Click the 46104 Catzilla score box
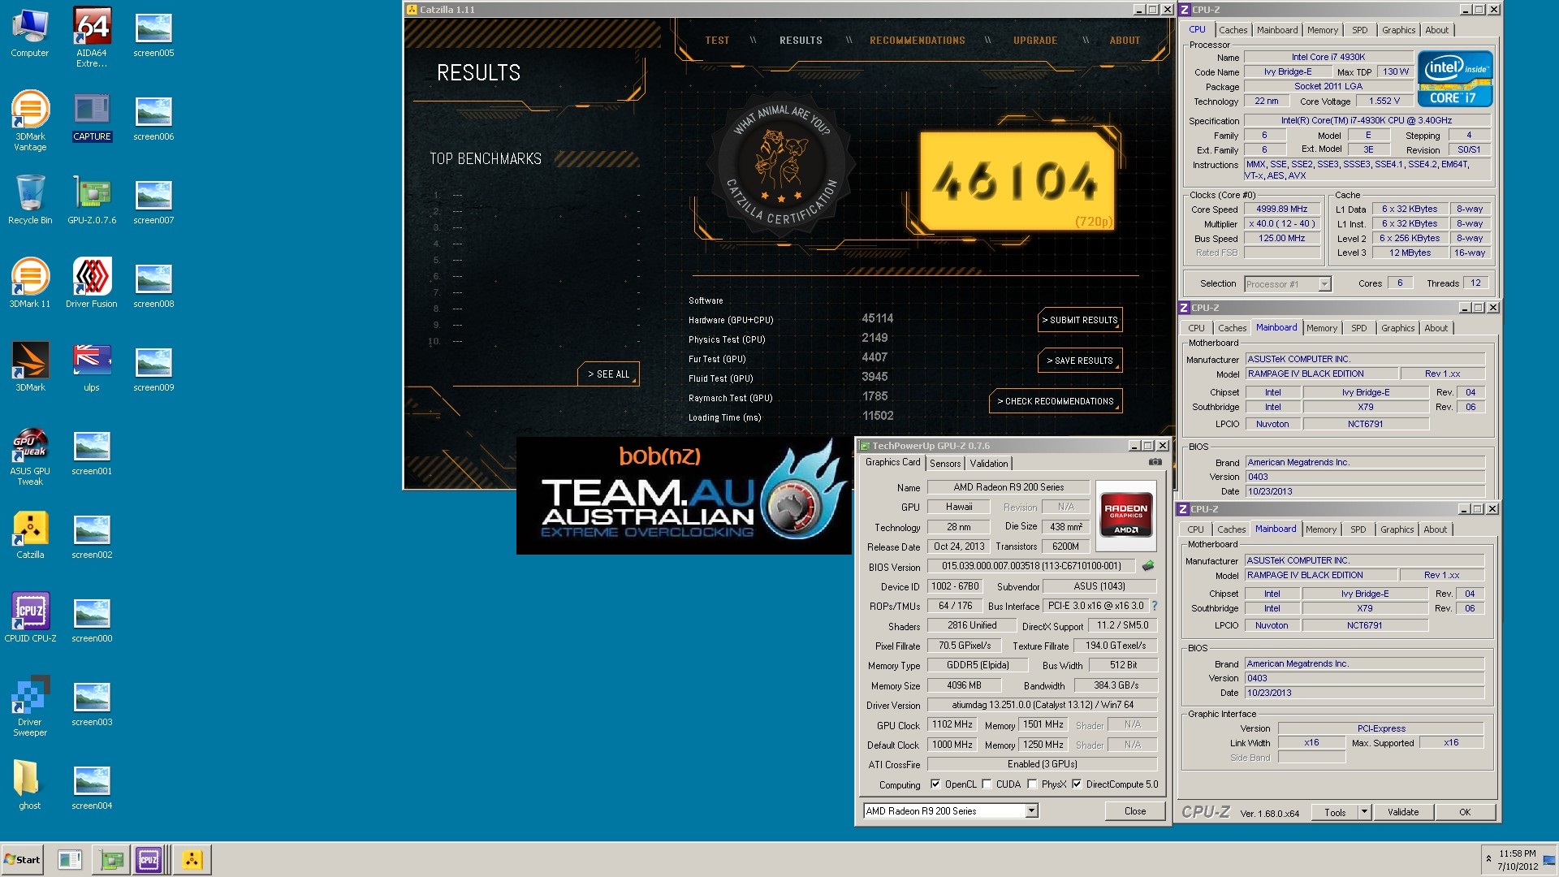This screenshot has width=1559, height=877. [x=1018, y=180]
